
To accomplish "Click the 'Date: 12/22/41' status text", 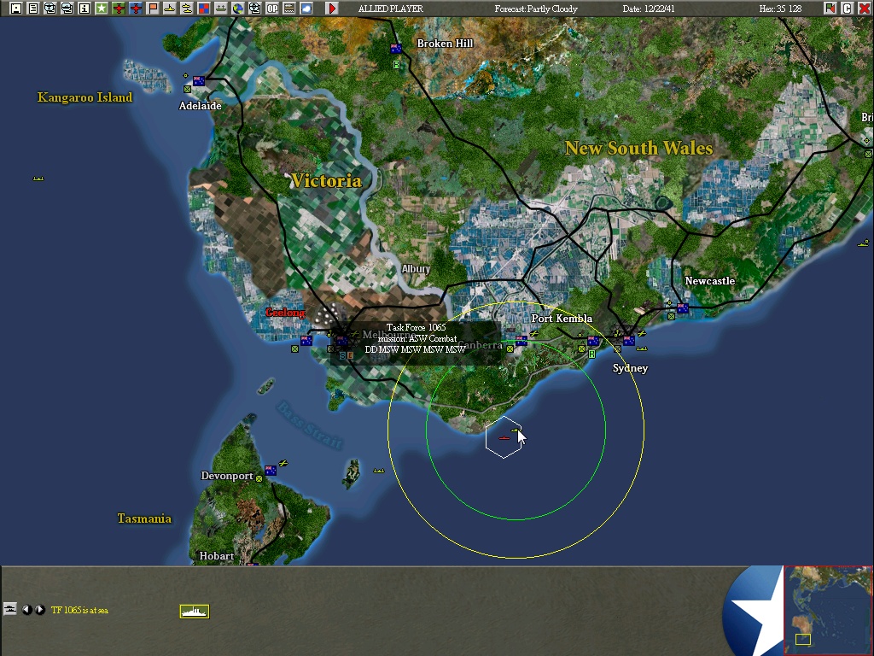I will point(649,9).
